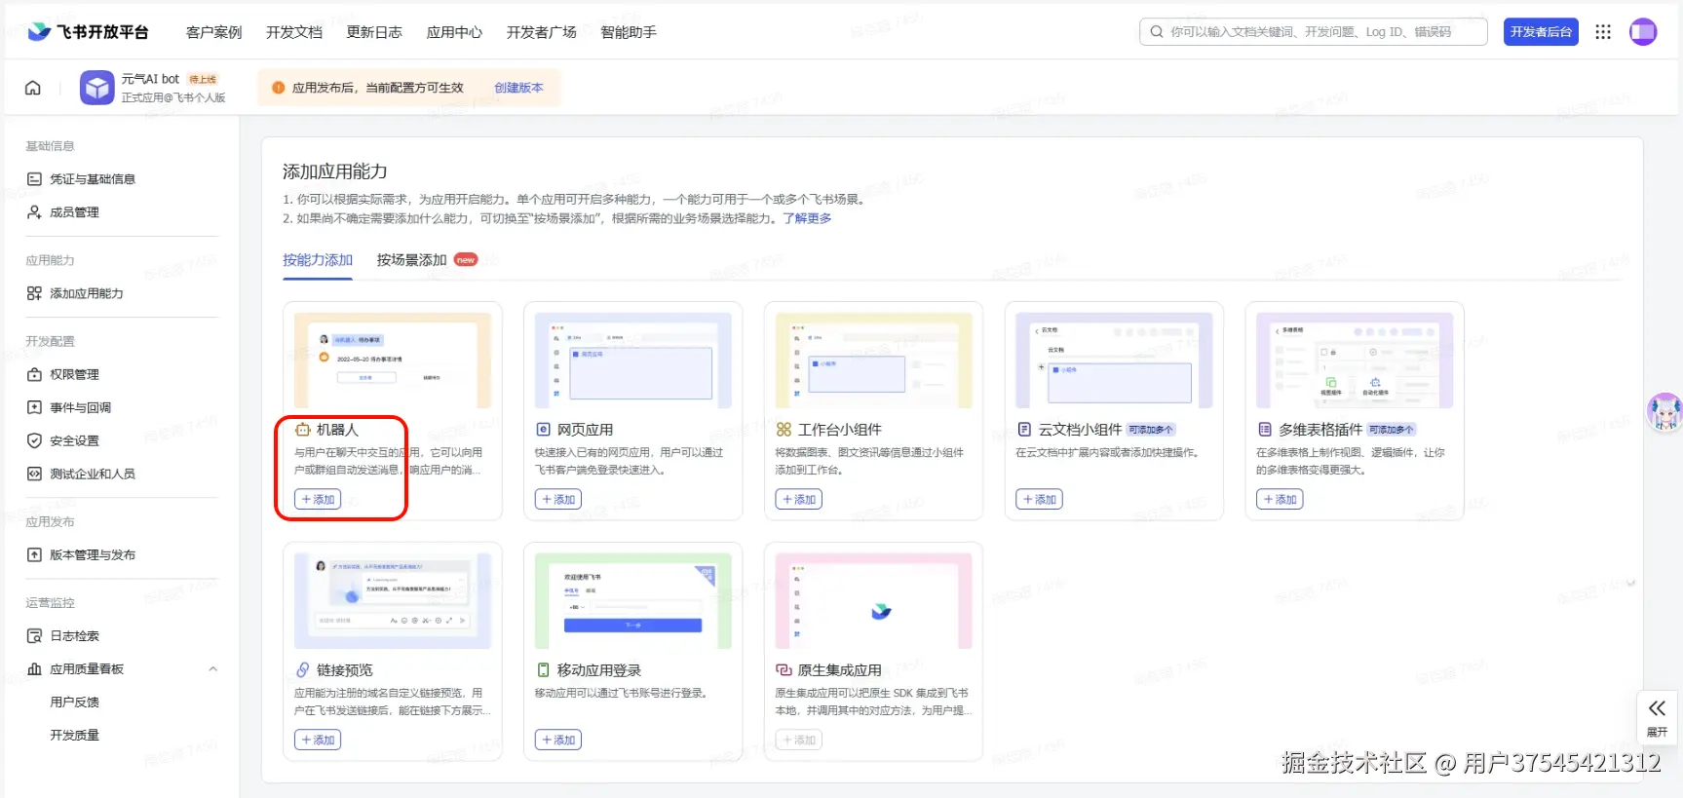1683x798 pixels.
Task: Open 日志检索 in sidebar
Action: click(x=75, y=635)
